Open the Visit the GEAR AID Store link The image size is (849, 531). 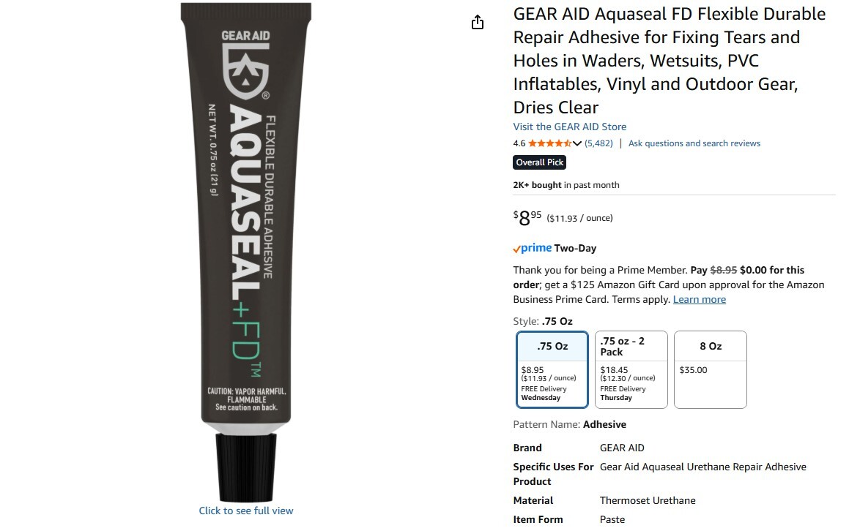coord(570,127)
